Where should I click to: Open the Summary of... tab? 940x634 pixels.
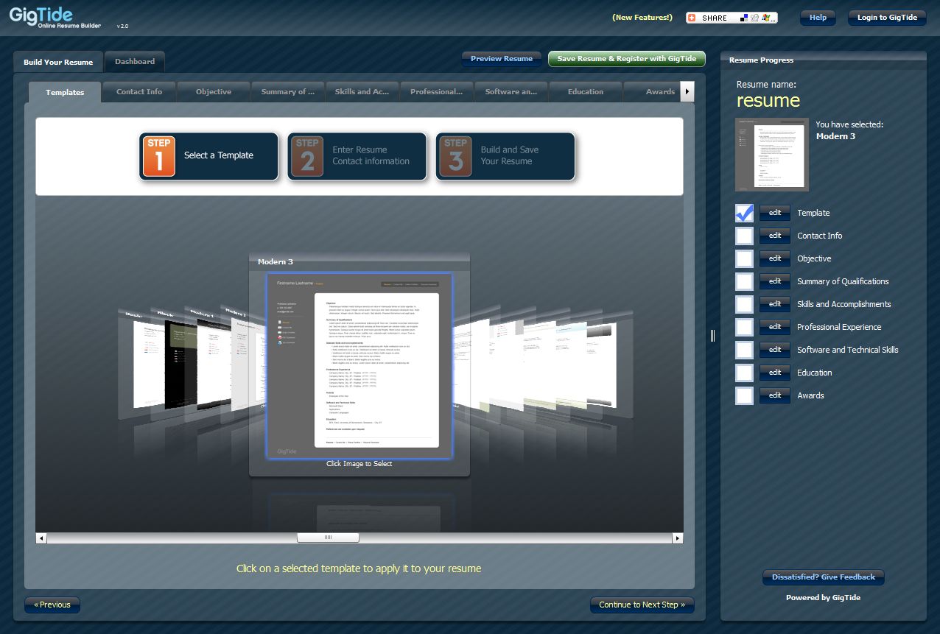[x=288, y=92]
